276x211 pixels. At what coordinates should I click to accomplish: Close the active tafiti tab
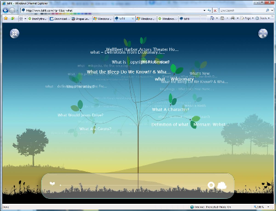point(132,19)
